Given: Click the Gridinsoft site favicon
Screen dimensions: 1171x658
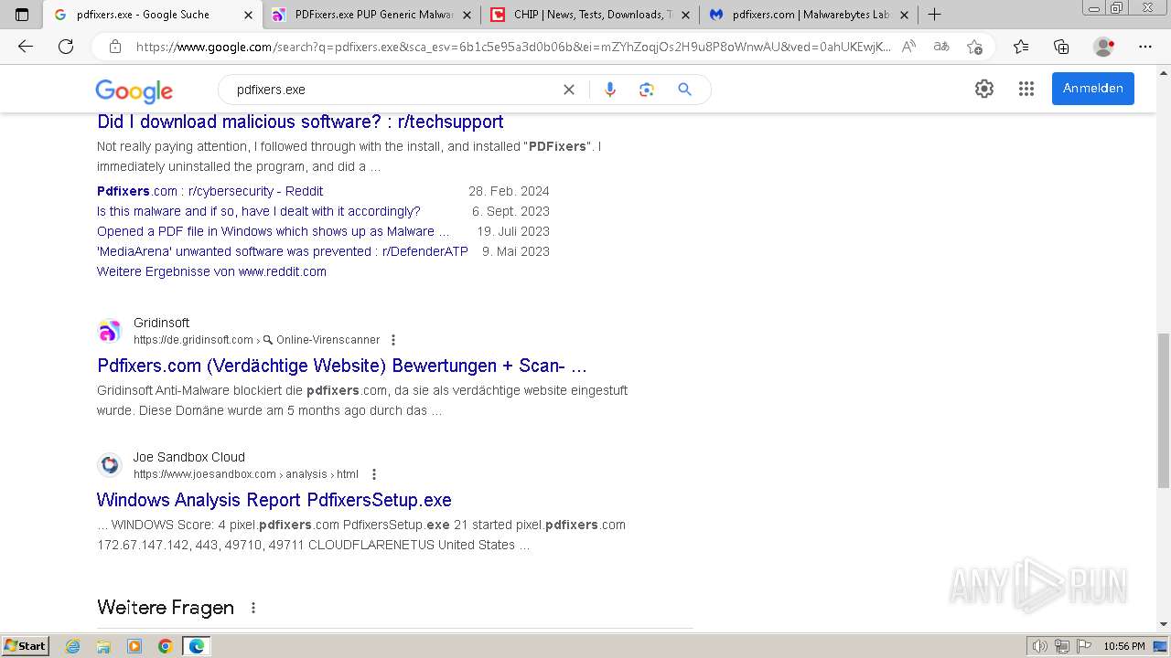Looking at the screenshot, I should [x=110, y=331].
